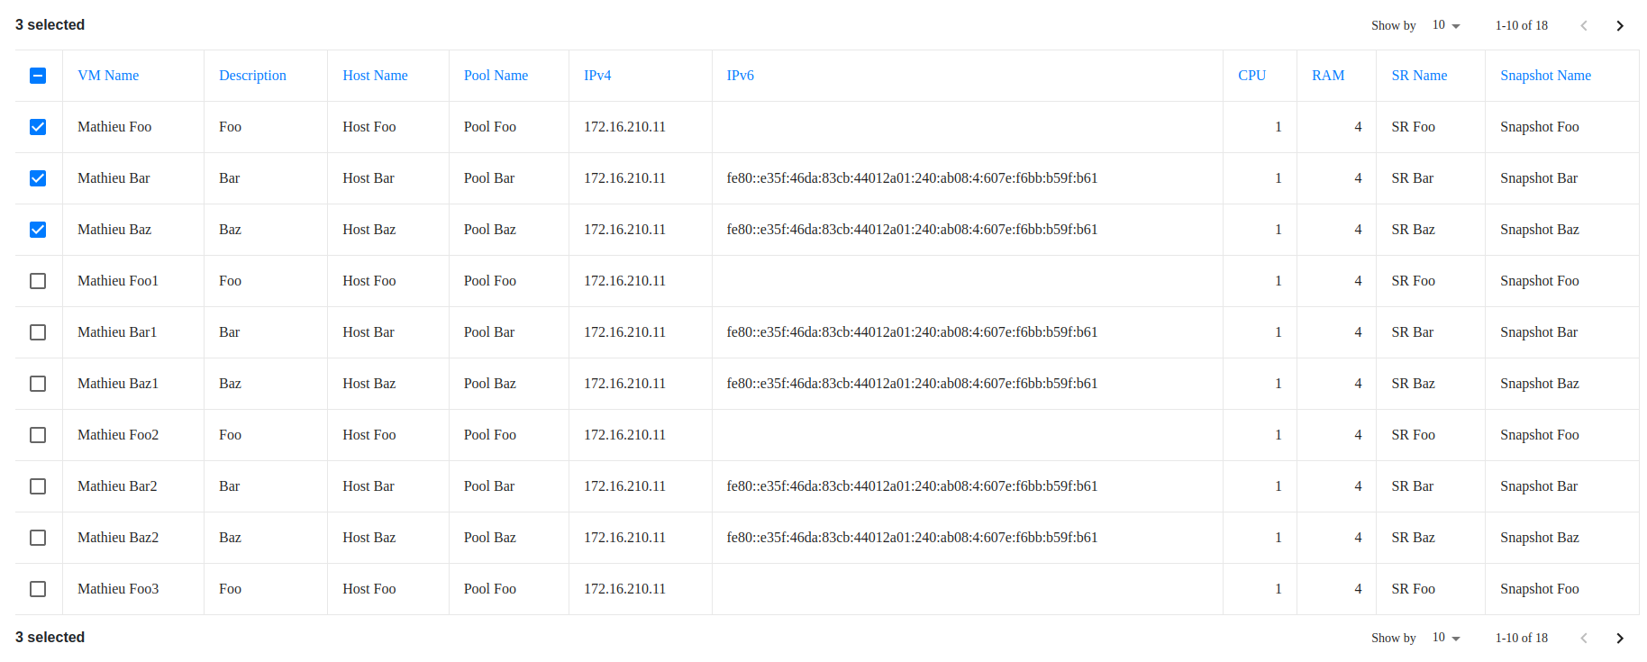Uncheck the Mathieu Baz row checkbox
The image size is (1647, 662).
[x=38, y=230]
